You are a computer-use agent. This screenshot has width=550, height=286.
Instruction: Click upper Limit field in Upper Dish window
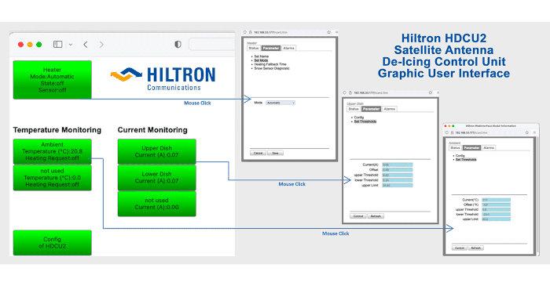pos(398,186)
